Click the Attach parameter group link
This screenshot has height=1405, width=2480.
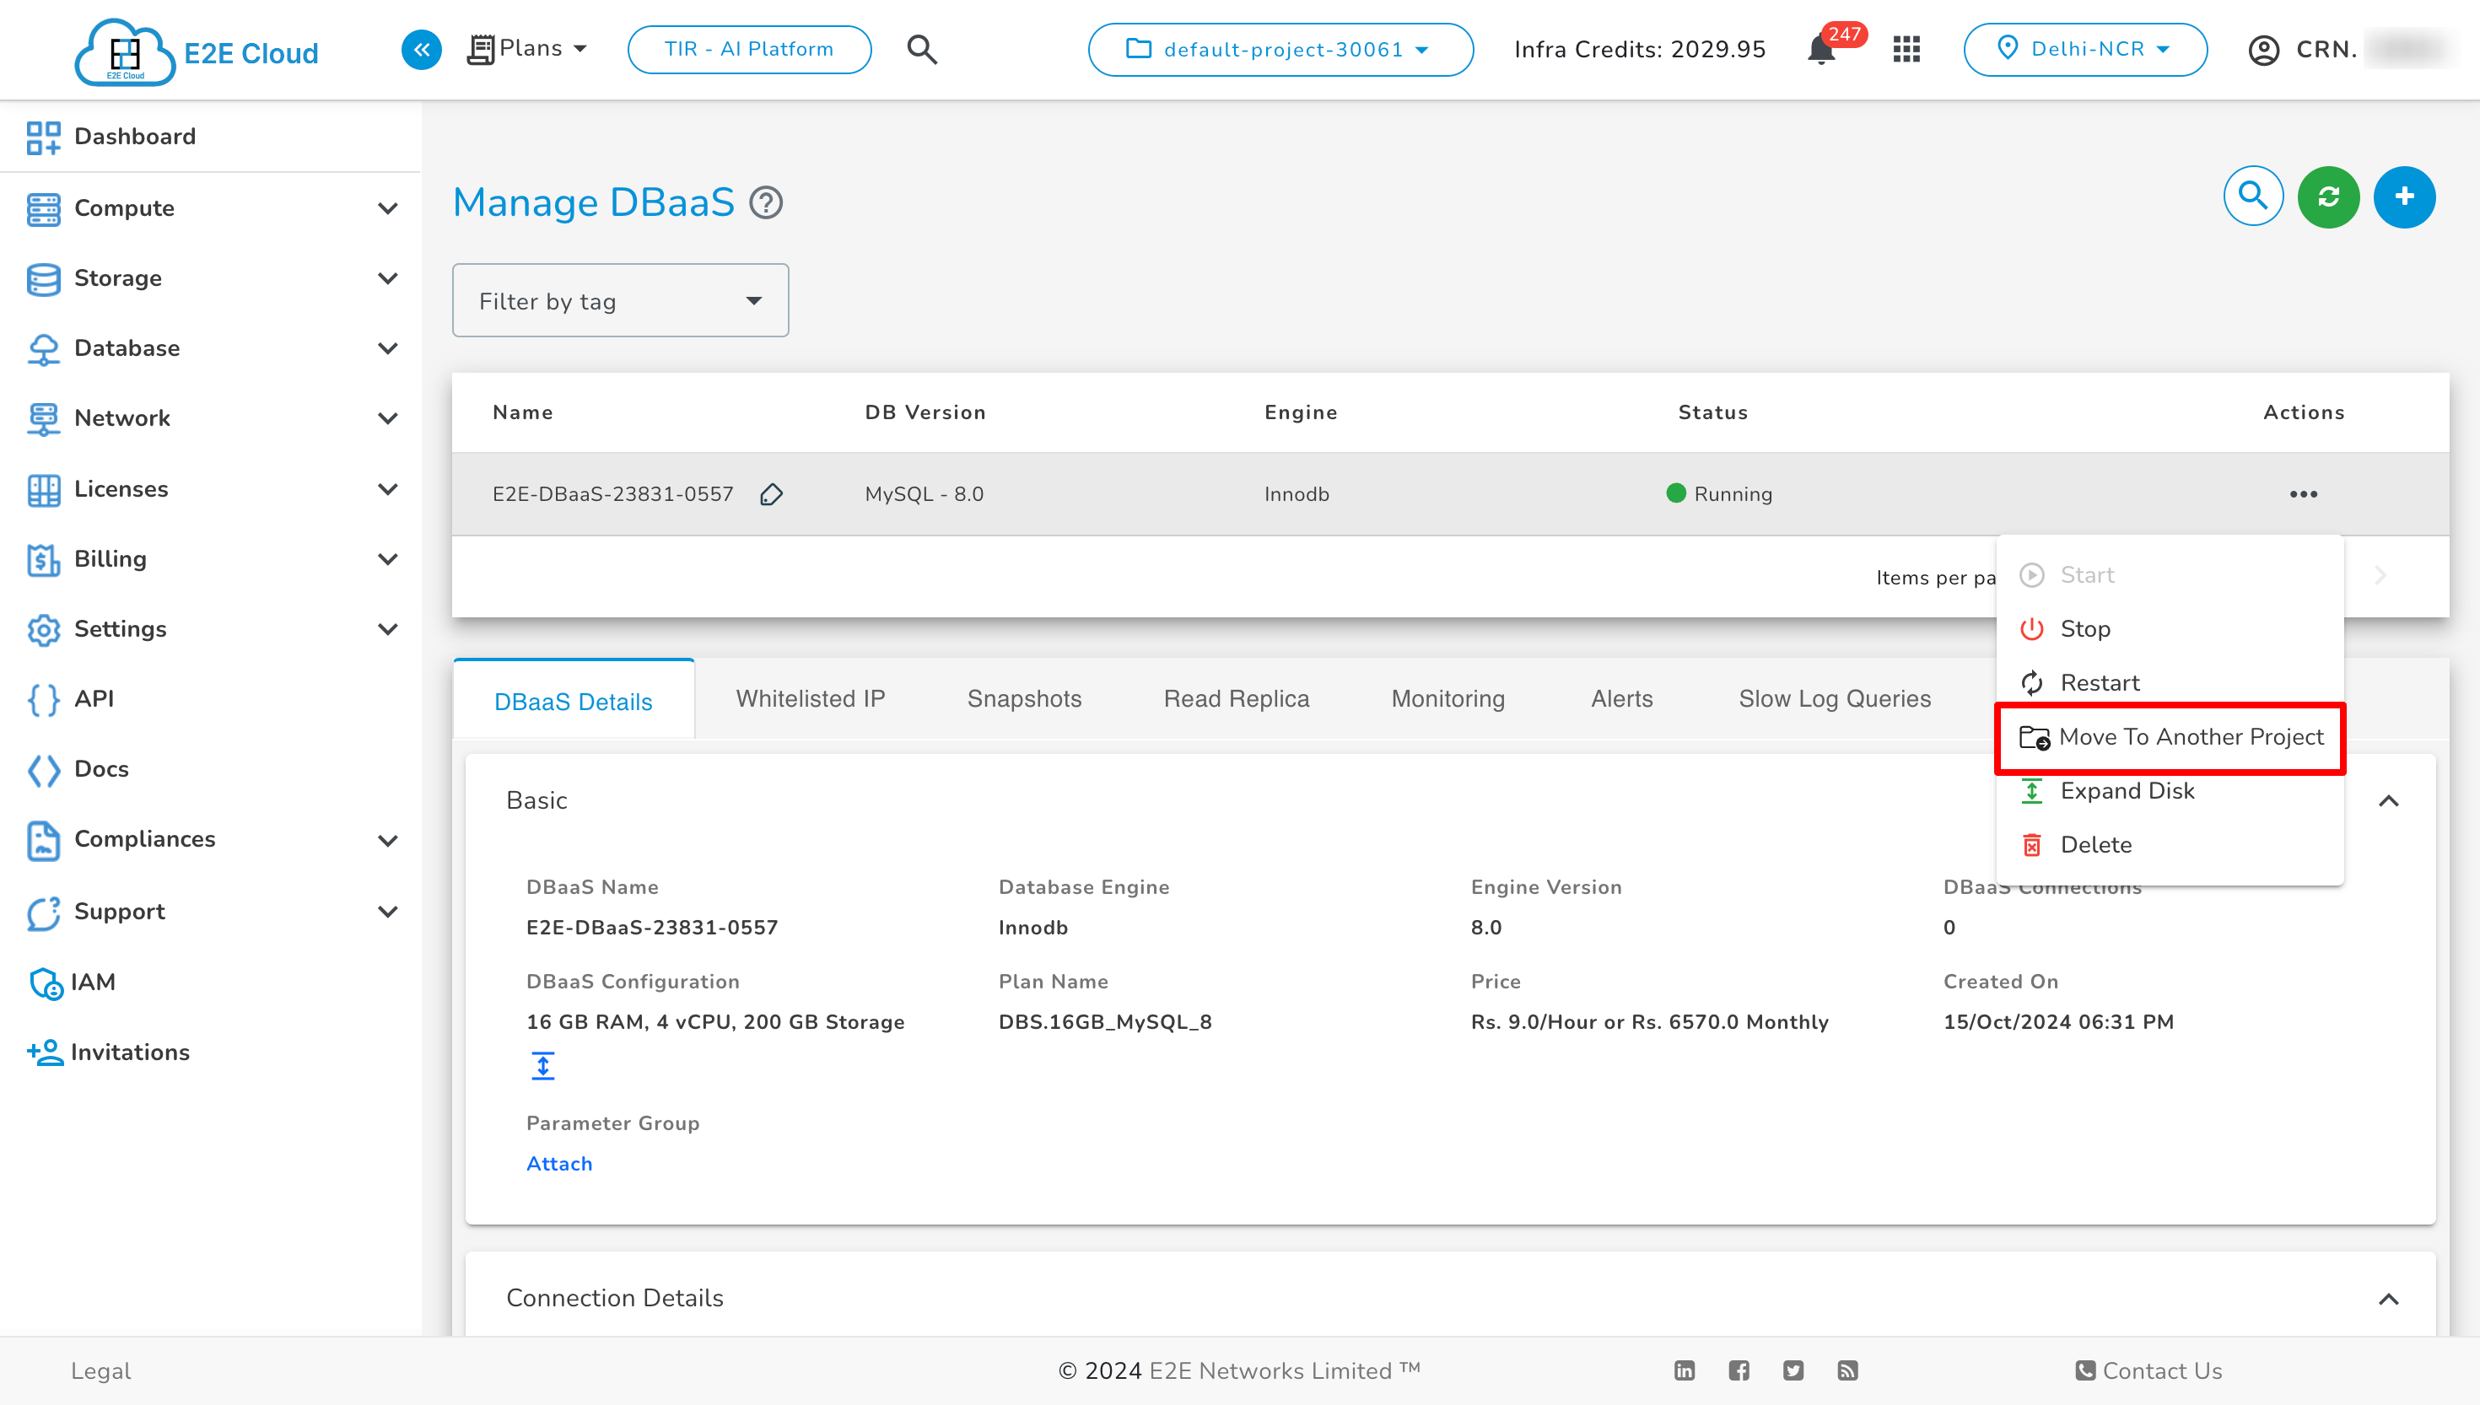click(x=560, y=1163)
